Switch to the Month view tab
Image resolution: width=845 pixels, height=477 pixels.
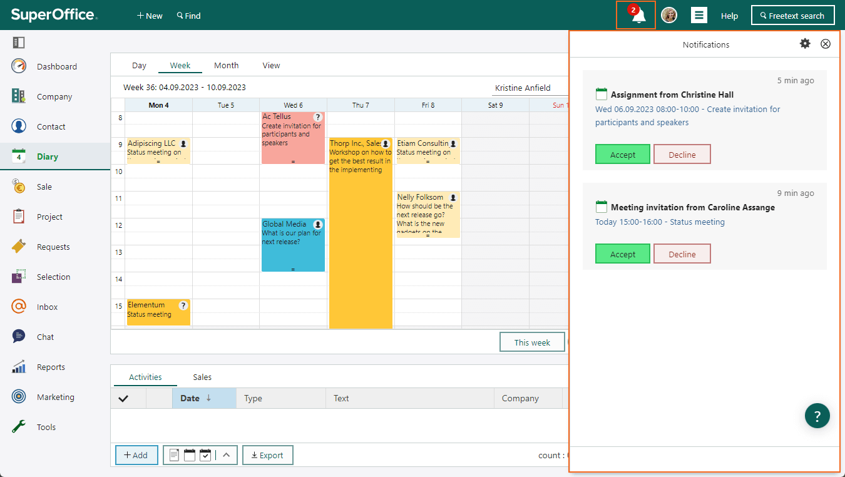[x=226, y=65]
